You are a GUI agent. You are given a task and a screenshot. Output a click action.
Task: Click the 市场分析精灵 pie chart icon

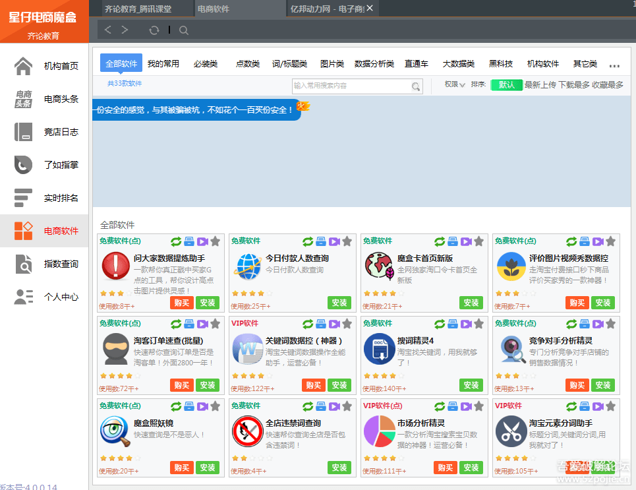[x=379, y=431]
